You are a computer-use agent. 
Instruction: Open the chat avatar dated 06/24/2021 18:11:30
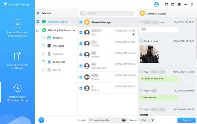click(87, 44)
